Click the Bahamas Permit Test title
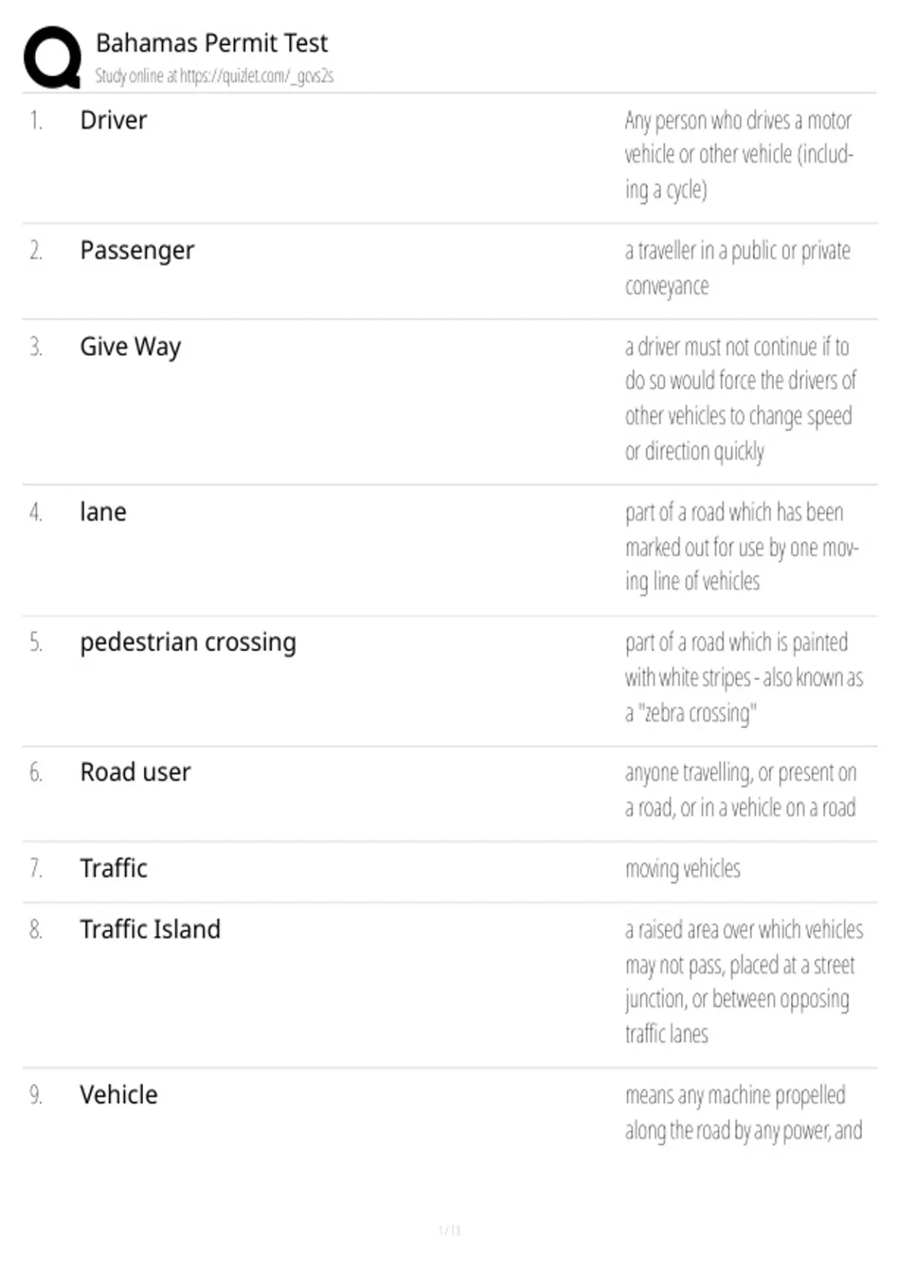898x1272 pixels. pos(212,43)
